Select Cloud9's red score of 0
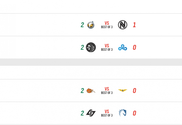 point(134,47)
